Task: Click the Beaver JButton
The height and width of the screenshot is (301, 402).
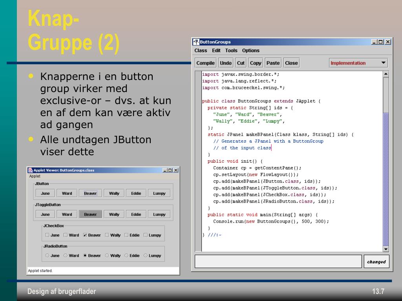Action: pyautogui.click(x=91, y=193)
